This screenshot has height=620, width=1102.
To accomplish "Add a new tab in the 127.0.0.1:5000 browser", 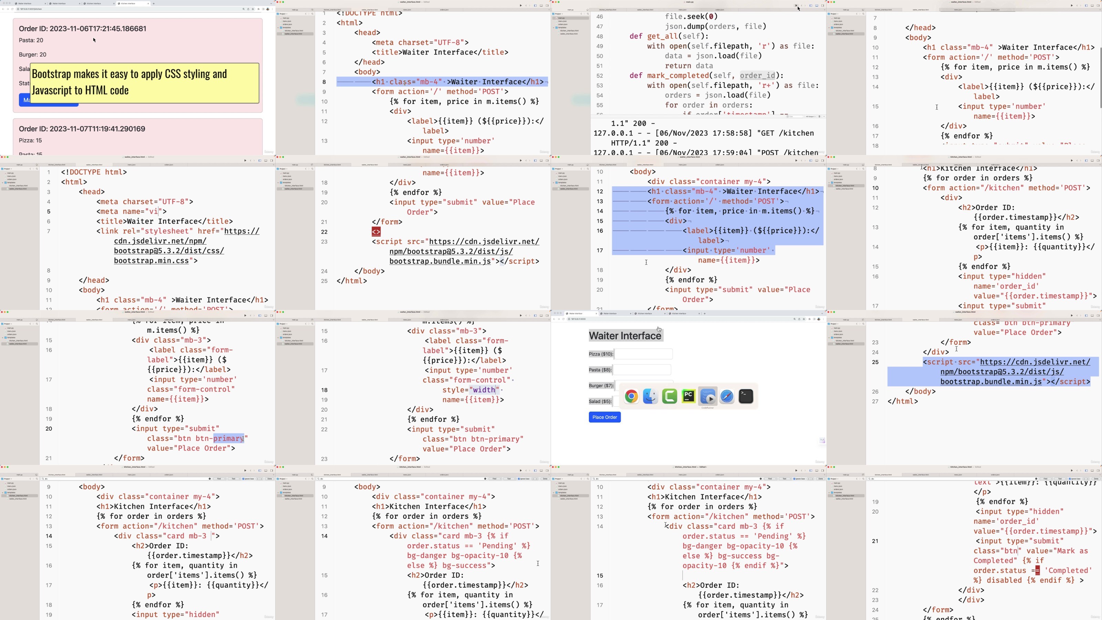I will (705, 314).
